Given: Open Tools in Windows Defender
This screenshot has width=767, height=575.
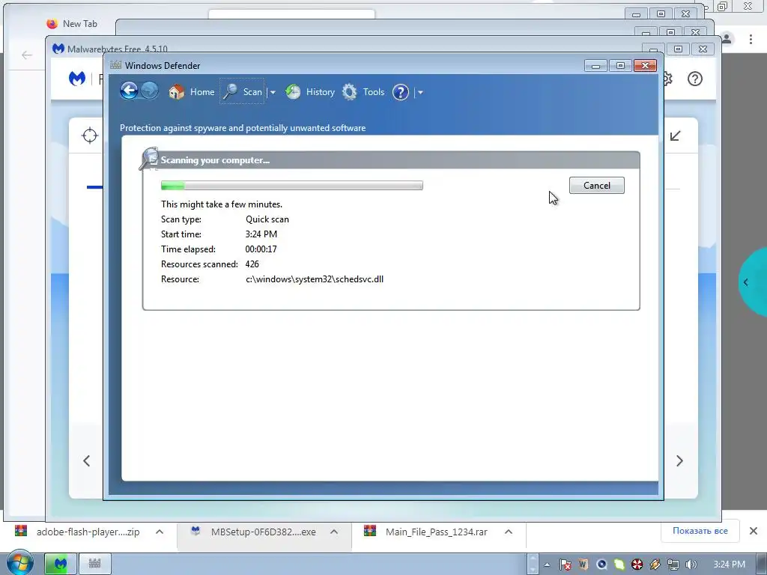Looking at the screenshot, I should pyautogui.click(x=363, y=92).
